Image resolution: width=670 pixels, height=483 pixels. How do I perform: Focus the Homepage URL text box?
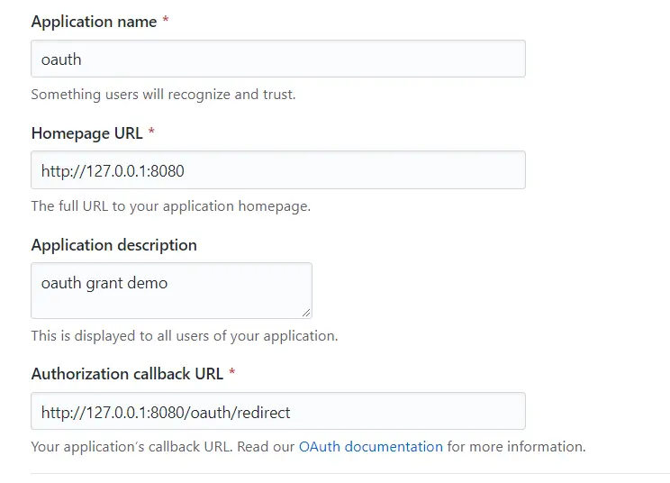coord(277,170)
